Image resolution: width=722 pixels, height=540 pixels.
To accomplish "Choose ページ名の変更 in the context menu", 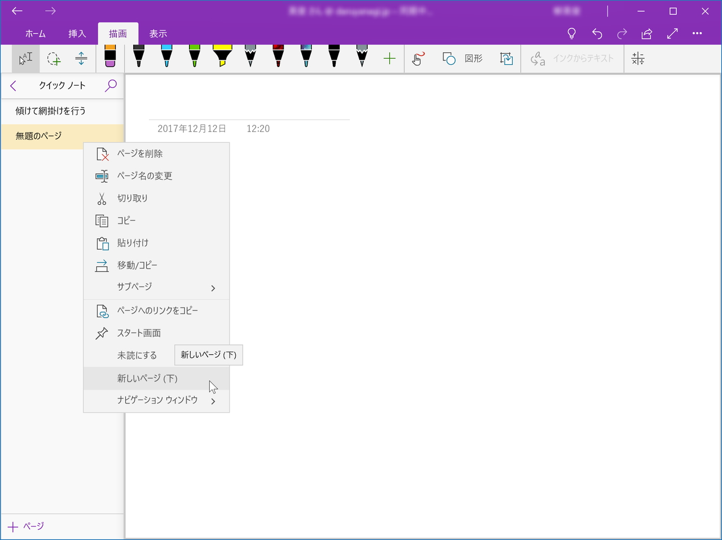I will (x=156, y=176).
